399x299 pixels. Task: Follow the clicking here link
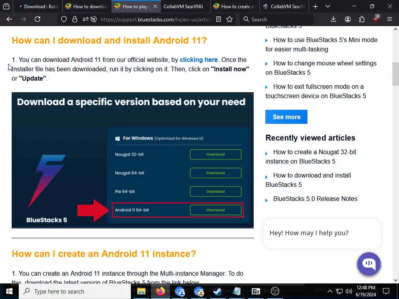click(199, 60)
